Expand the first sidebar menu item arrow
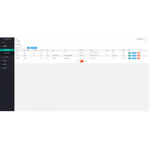The width and height of the screenshot is (149, 149). [x=13, y=43]
